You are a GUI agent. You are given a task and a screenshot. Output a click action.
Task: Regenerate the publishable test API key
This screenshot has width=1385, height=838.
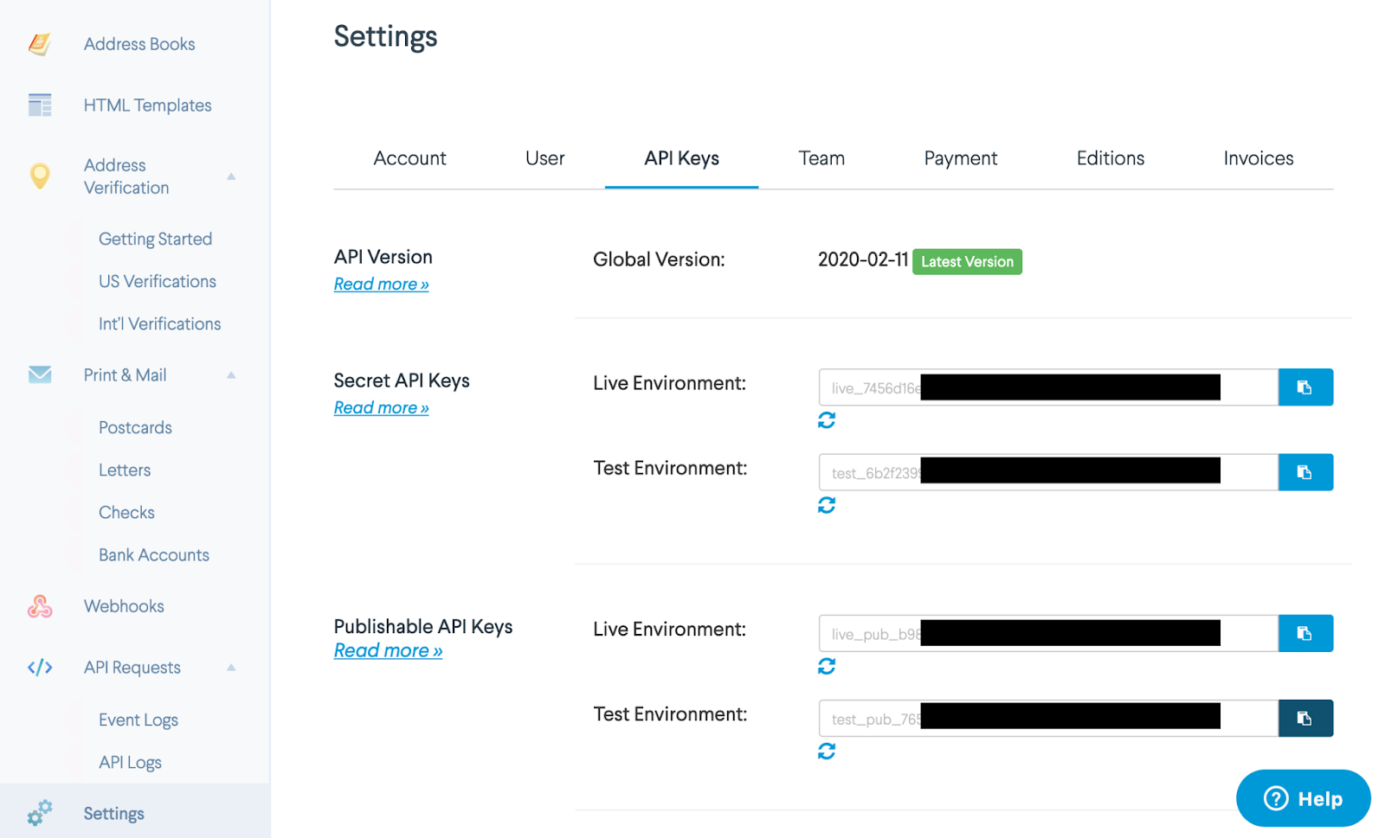(827, 752)
